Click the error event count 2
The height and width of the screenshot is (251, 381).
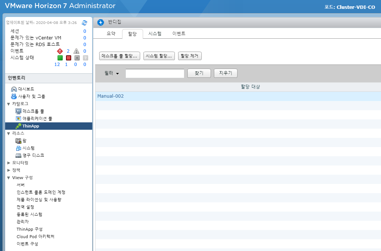(x=68, y=51)
